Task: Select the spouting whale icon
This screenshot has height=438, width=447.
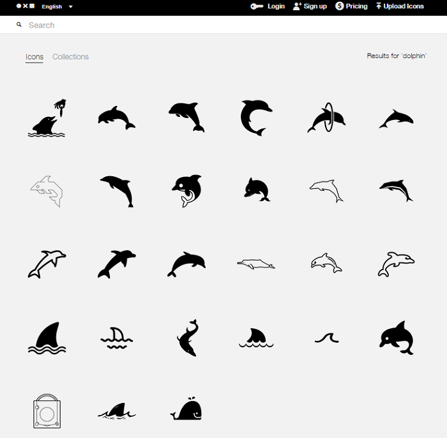Action: (186, 409)
